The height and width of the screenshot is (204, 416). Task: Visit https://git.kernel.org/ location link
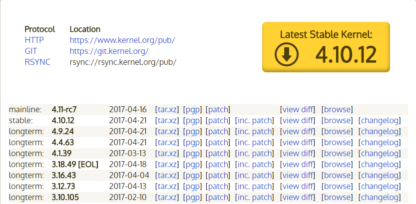(x=109, y=51)
